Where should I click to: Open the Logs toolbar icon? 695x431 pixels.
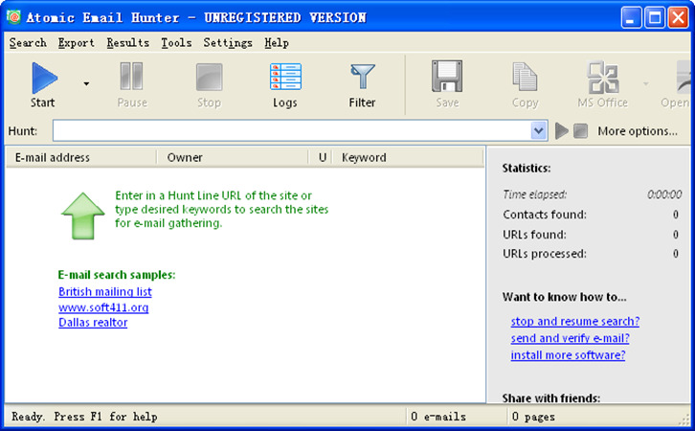pos(285,77)
